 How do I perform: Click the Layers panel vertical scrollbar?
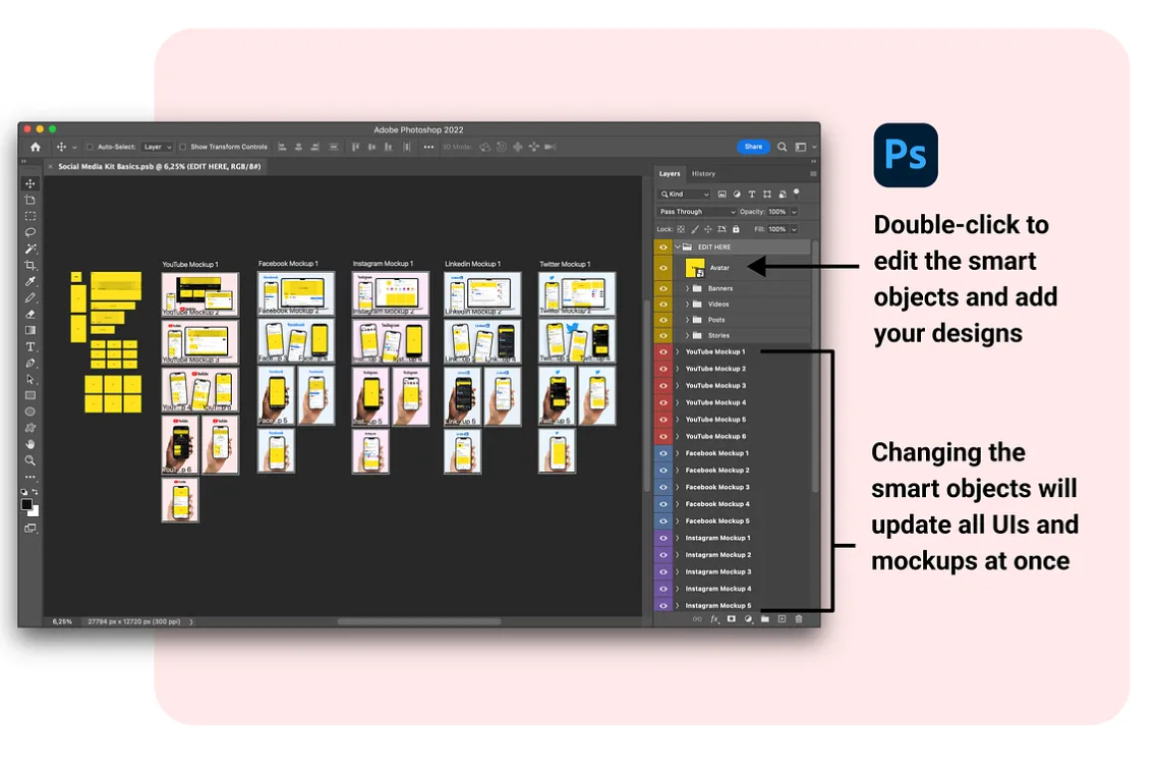coord(814,365)
